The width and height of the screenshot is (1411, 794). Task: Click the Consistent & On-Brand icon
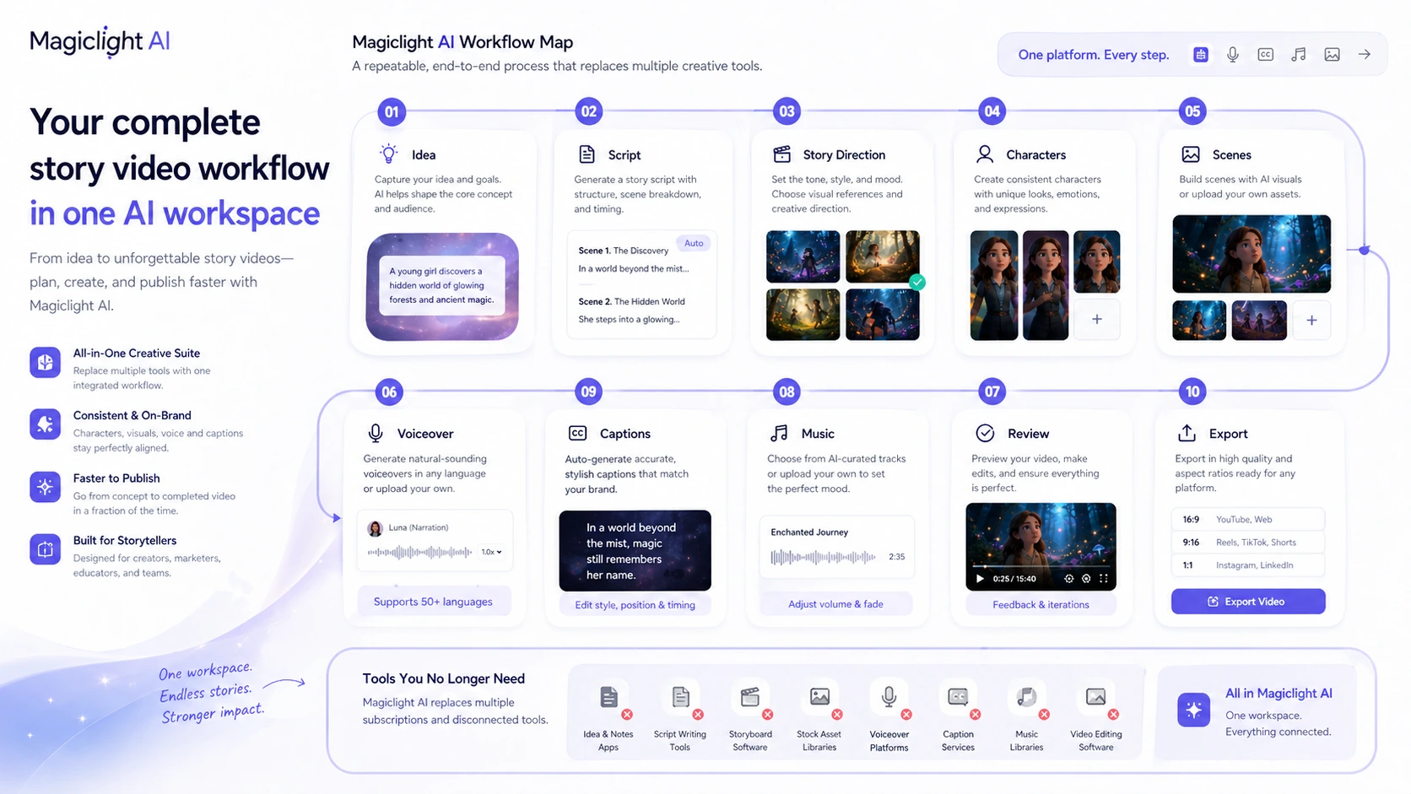46,424
